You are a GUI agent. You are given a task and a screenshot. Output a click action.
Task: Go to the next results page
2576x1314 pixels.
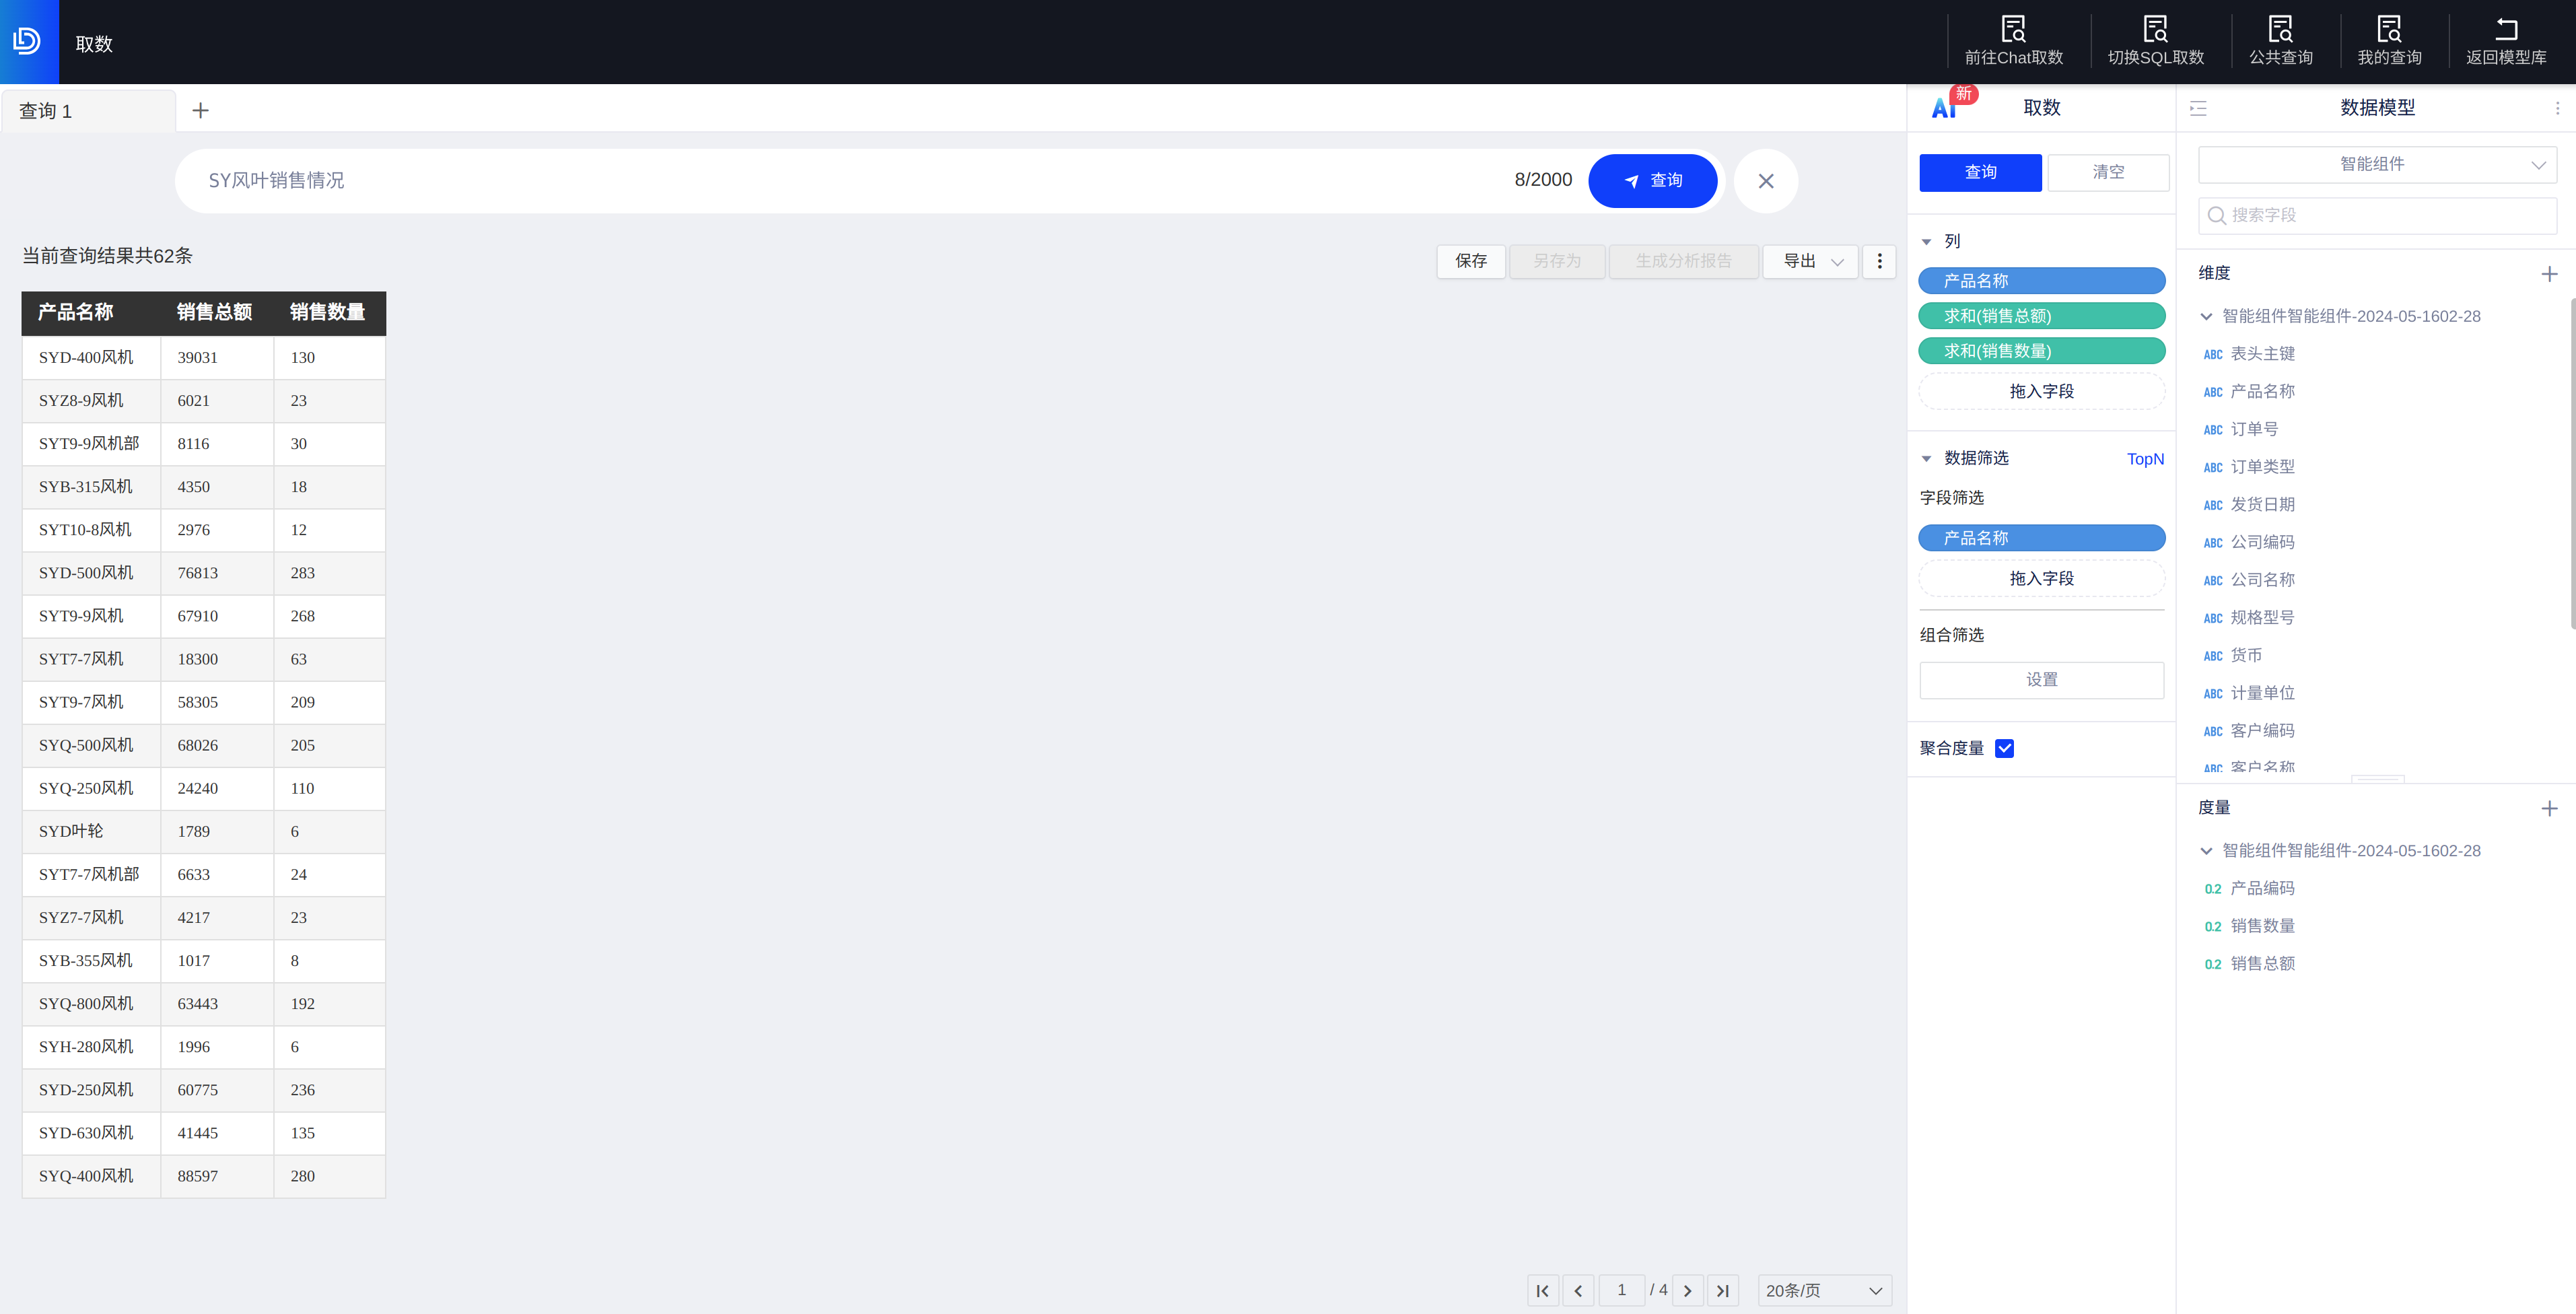(1687, 1290)
